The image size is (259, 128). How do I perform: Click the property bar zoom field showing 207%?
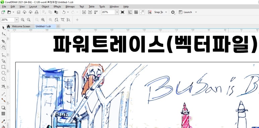click(x=8, y=20)
